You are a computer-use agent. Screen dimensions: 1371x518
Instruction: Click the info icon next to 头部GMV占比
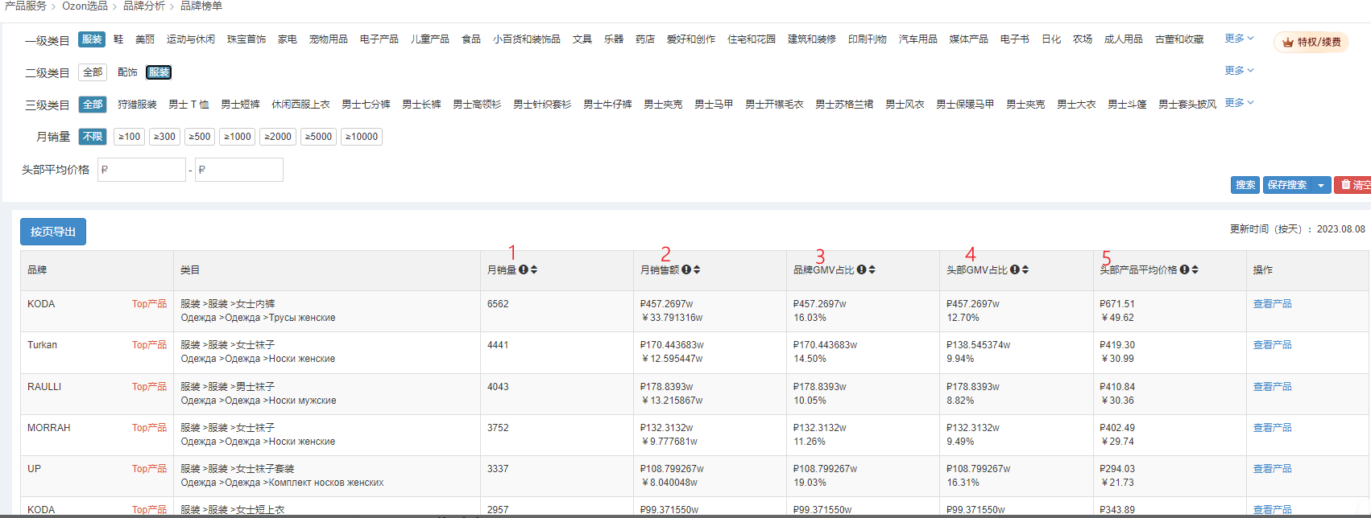coord(1015,269)
